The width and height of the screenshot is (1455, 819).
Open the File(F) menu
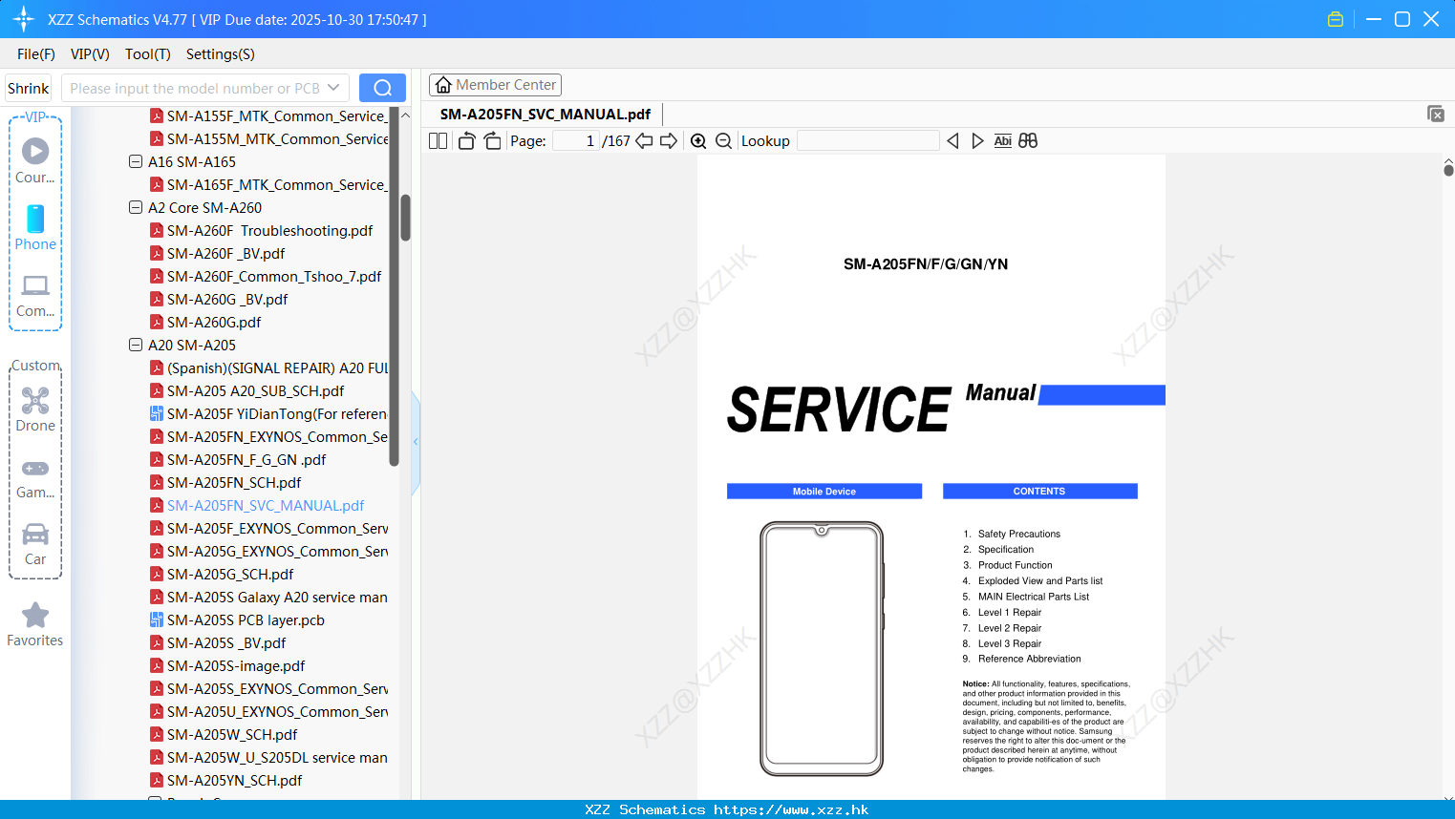36,53
